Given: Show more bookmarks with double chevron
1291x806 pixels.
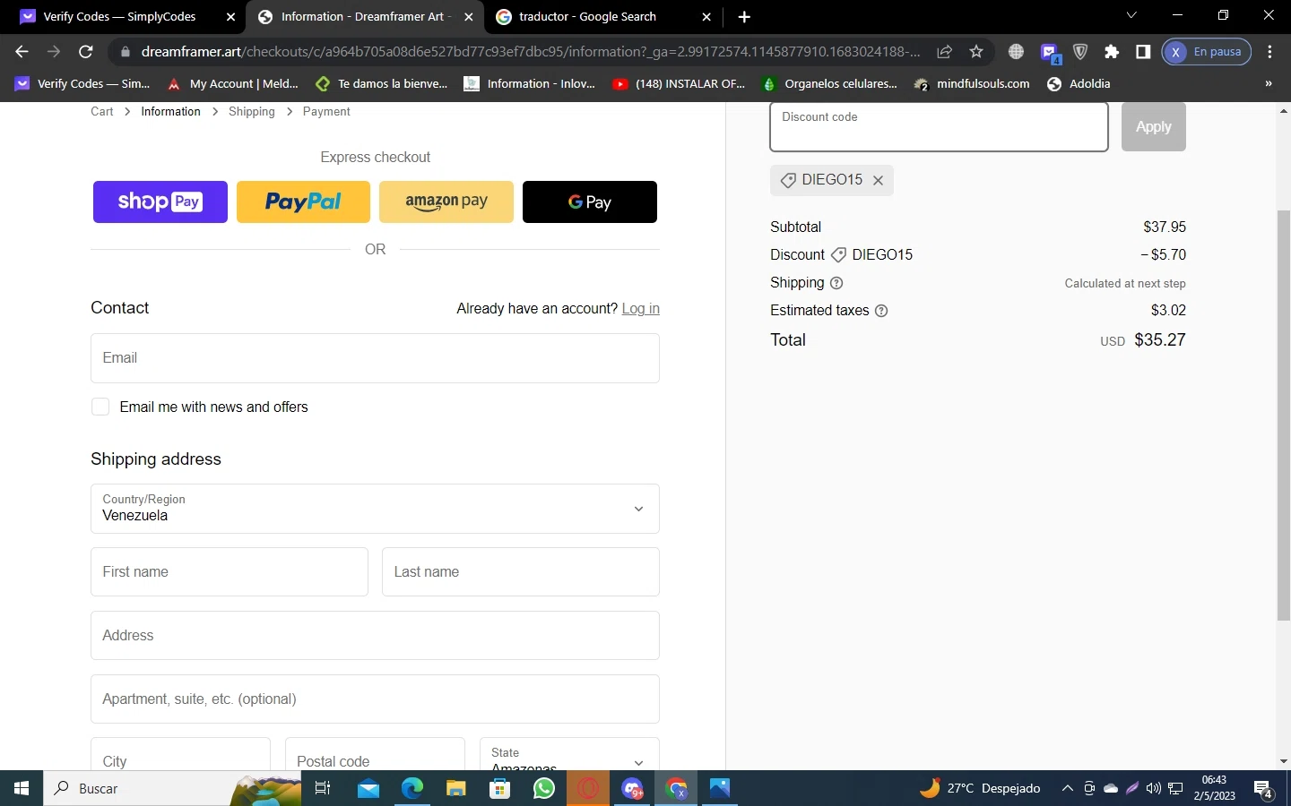Looking at the screenshot, I should (x=1268, y=83).
